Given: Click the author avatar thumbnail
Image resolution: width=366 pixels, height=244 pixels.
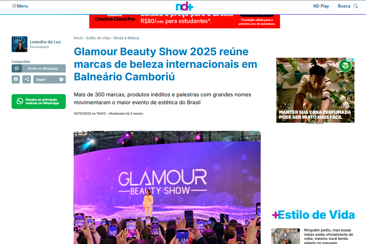Looking at the screenshot, I should [x=20, y=44].
